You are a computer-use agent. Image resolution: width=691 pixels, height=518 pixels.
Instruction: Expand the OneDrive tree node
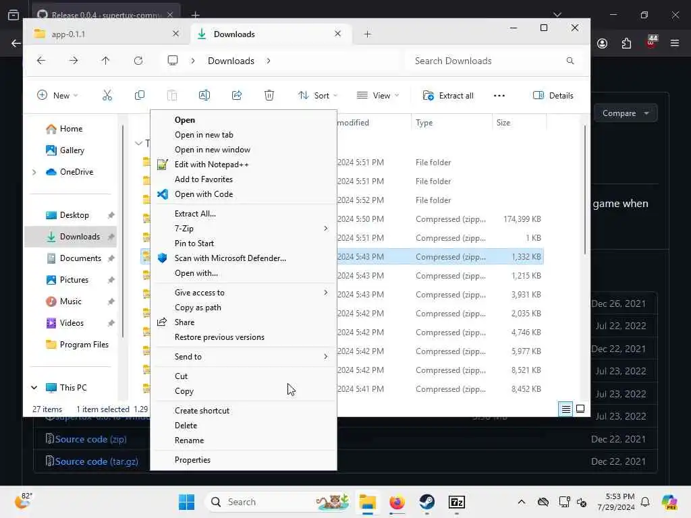tap(34, 172)
